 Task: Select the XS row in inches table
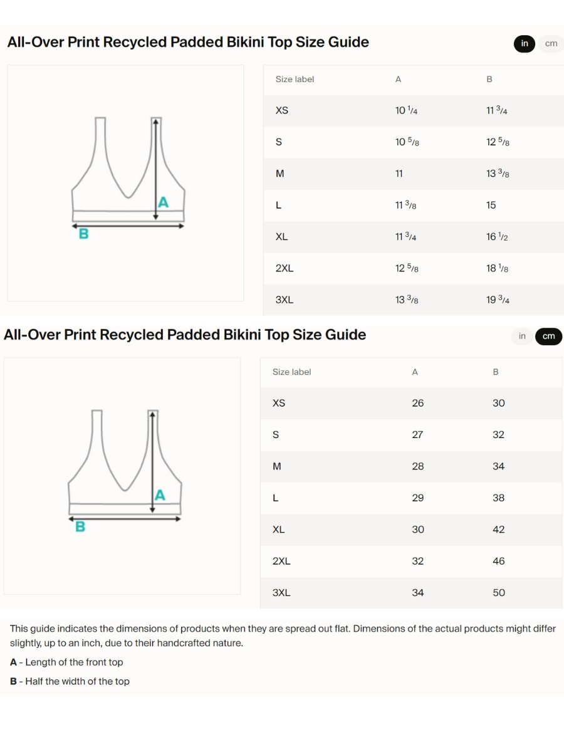tap(414, 110)
